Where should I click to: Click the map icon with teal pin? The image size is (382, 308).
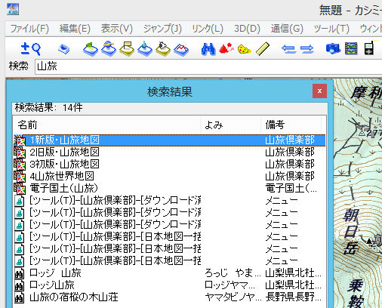145,48
